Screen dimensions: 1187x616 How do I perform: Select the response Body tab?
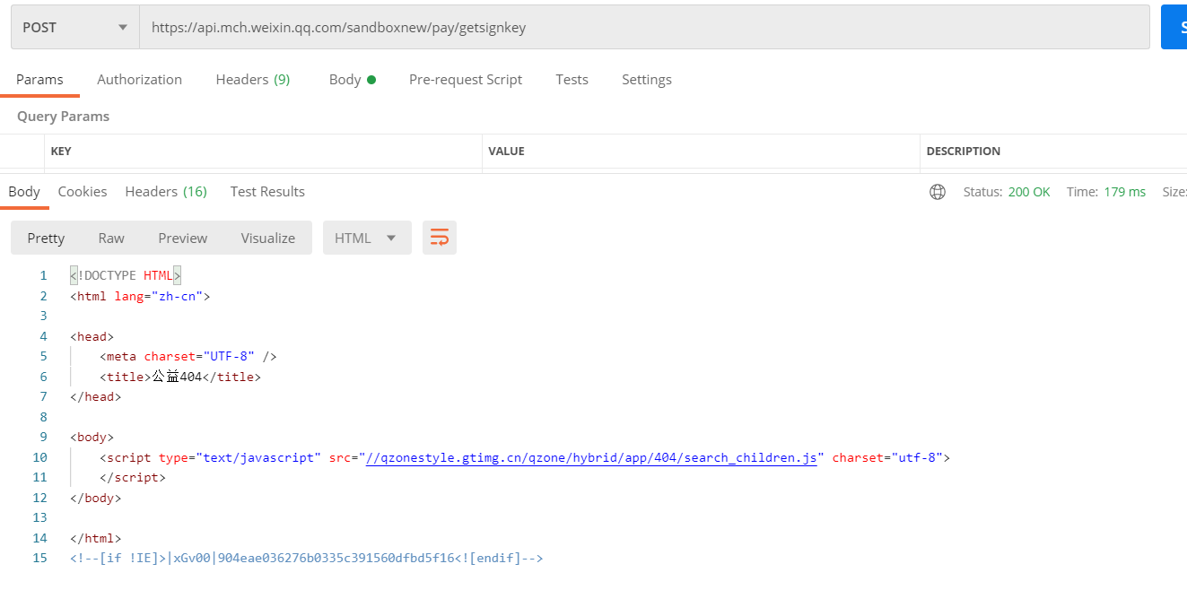pos(24,192)
